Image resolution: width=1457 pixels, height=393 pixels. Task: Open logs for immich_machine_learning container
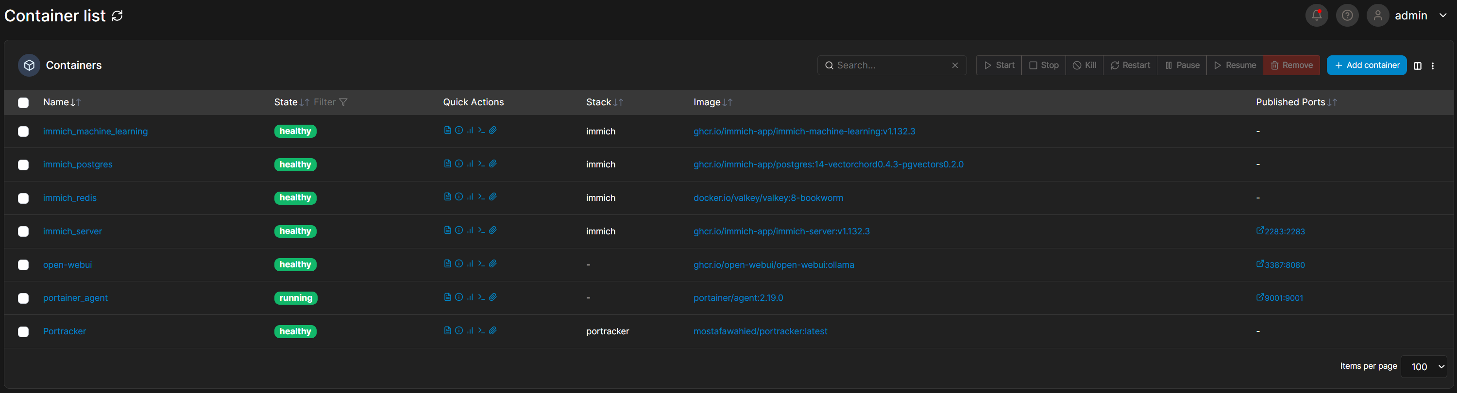click(x=447, y=131)
